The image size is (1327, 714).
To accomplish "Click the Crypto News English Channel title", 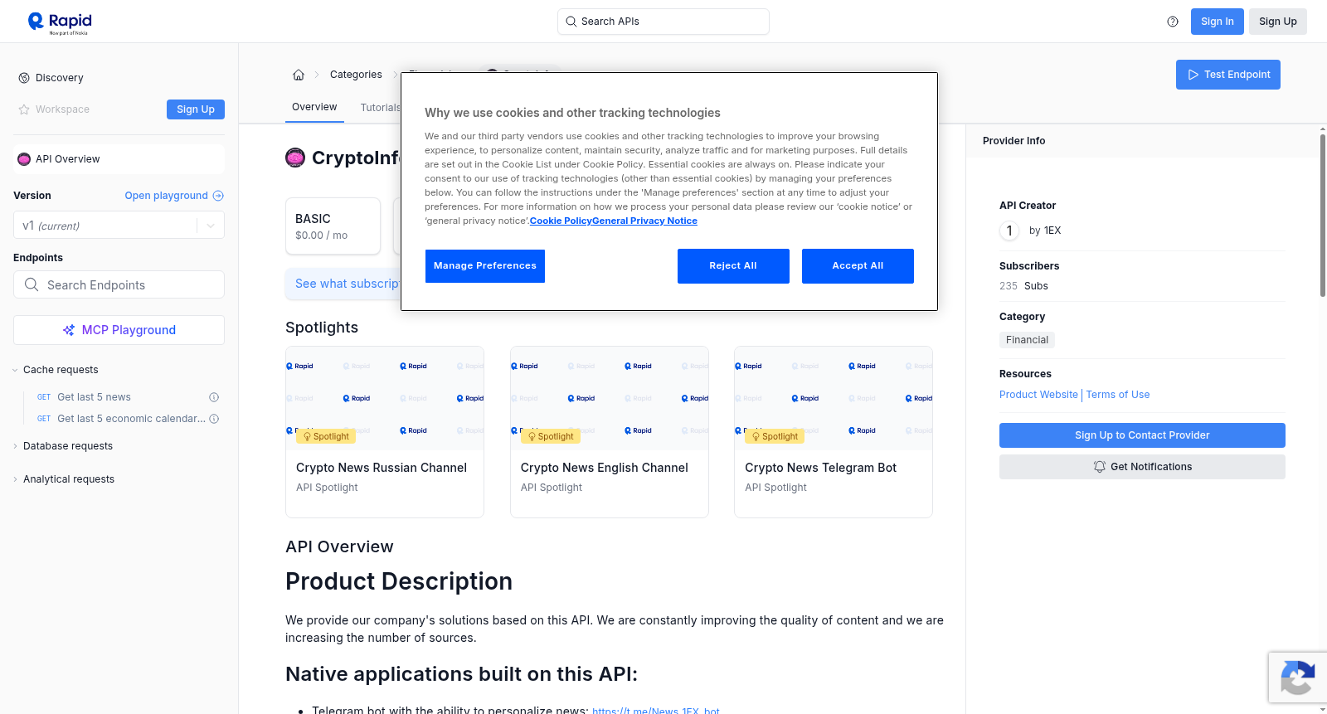I will point(605,468).
